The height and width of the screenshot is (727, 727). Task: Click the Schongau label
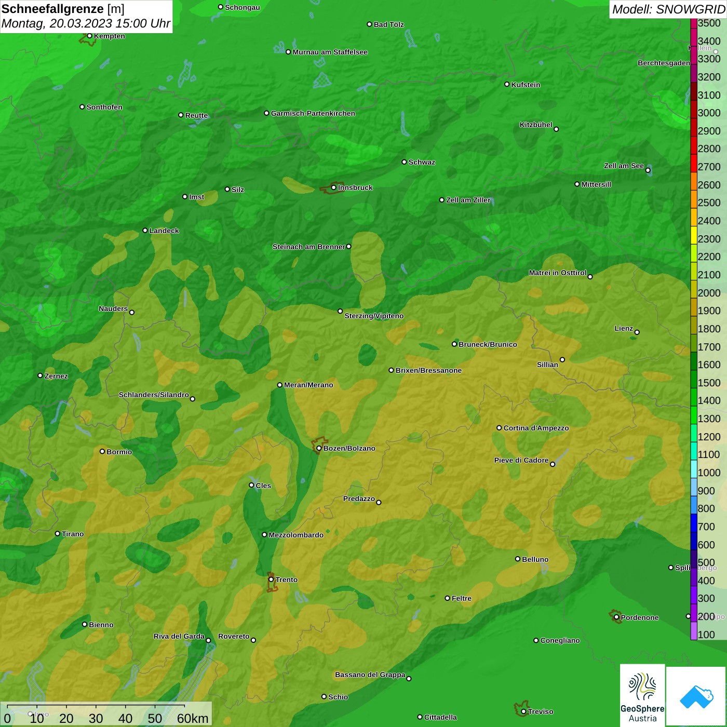[x=243, y=7]
